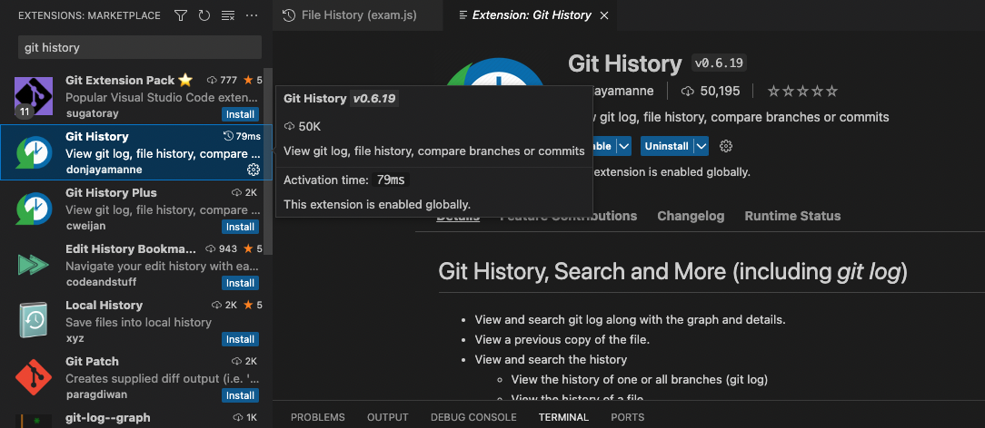Switch to the TERMINAL panel tab
985x428 pixels.
(563, 417)
